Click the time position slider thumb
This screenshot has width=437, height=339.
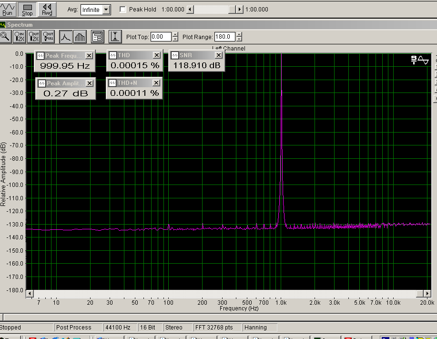pyautogui.click(x=232, y=10)
